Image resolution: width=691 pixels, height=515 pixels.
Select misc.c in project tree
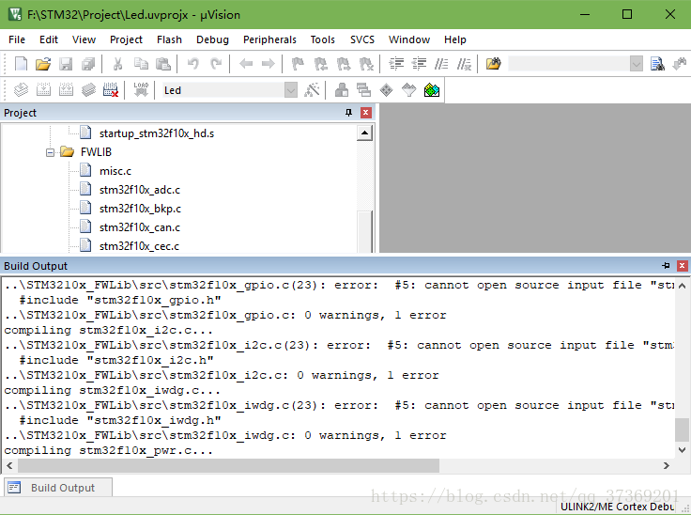[115, 171]
